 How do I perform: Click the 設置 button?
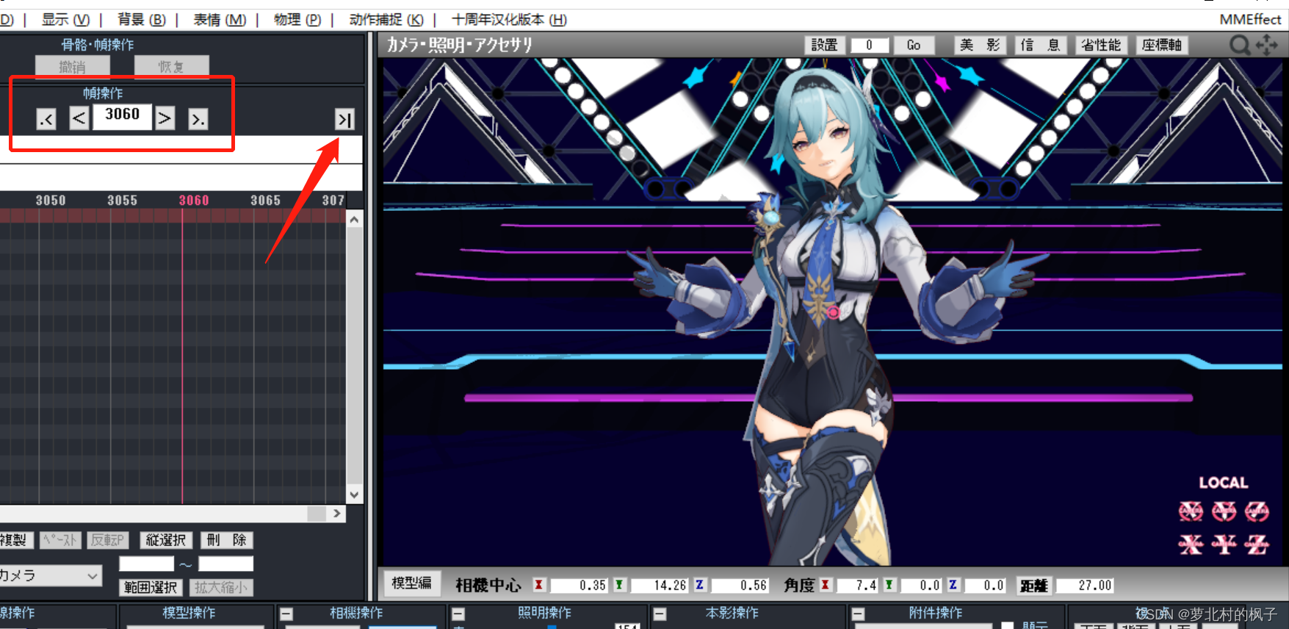pyautogui.click(x=824, y=46)
